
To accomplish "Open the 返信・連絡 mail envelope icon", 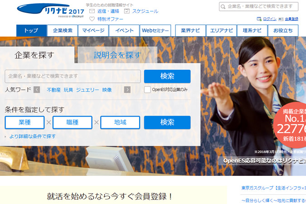I will (x=92, y=11).
